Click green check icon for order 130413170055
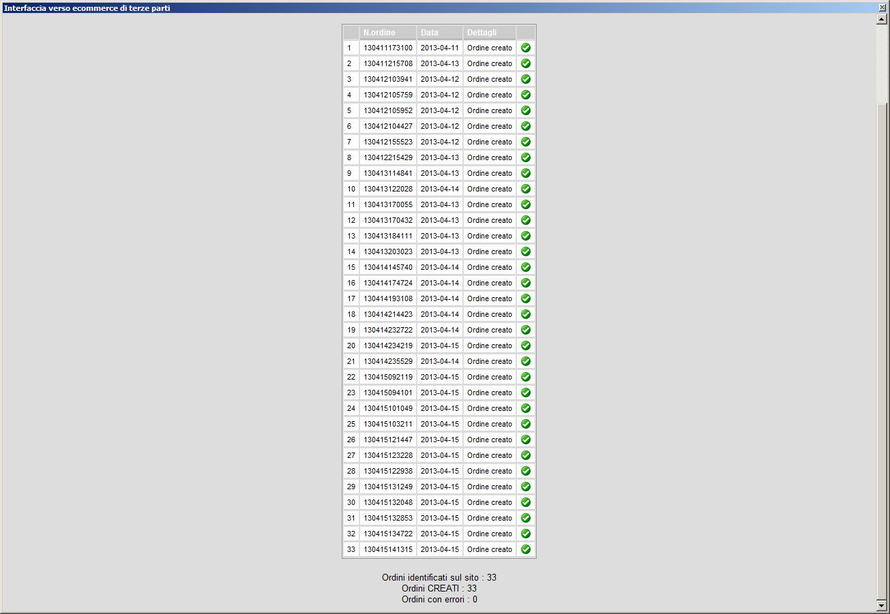Screen dimensions: 890x614 (x=526, y=204)
